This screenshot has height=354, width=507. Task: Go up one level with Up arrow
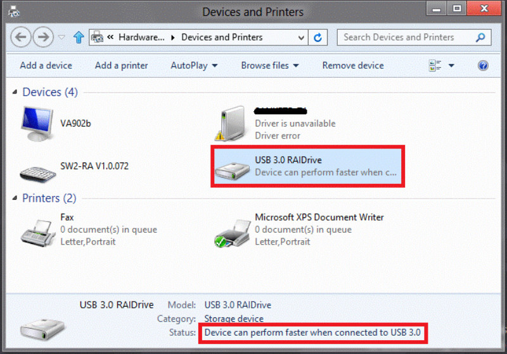pos(79,37)
